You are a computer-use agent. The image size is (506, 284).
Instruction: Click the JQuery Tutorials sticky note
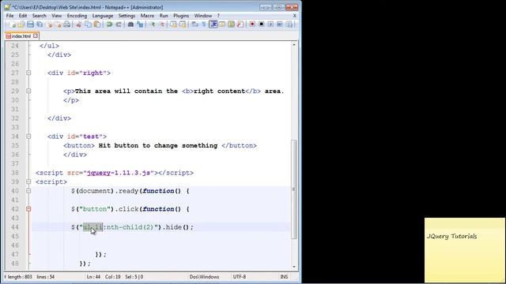click(465, 250)
